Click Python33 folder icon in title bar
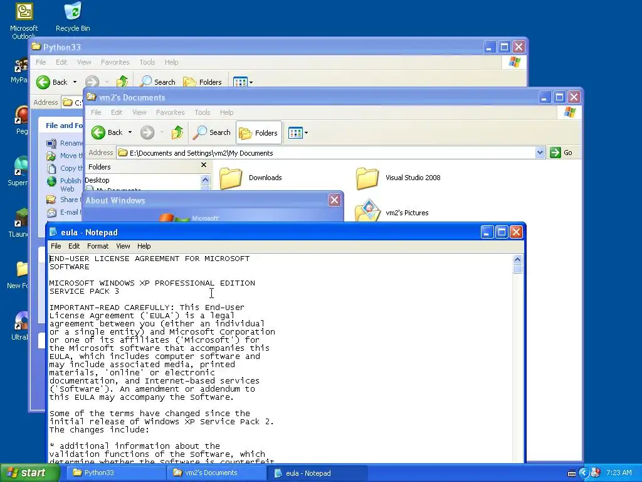The width and height of the screenshot is (642, 482). pyautogui.click(x=36, y=46)
